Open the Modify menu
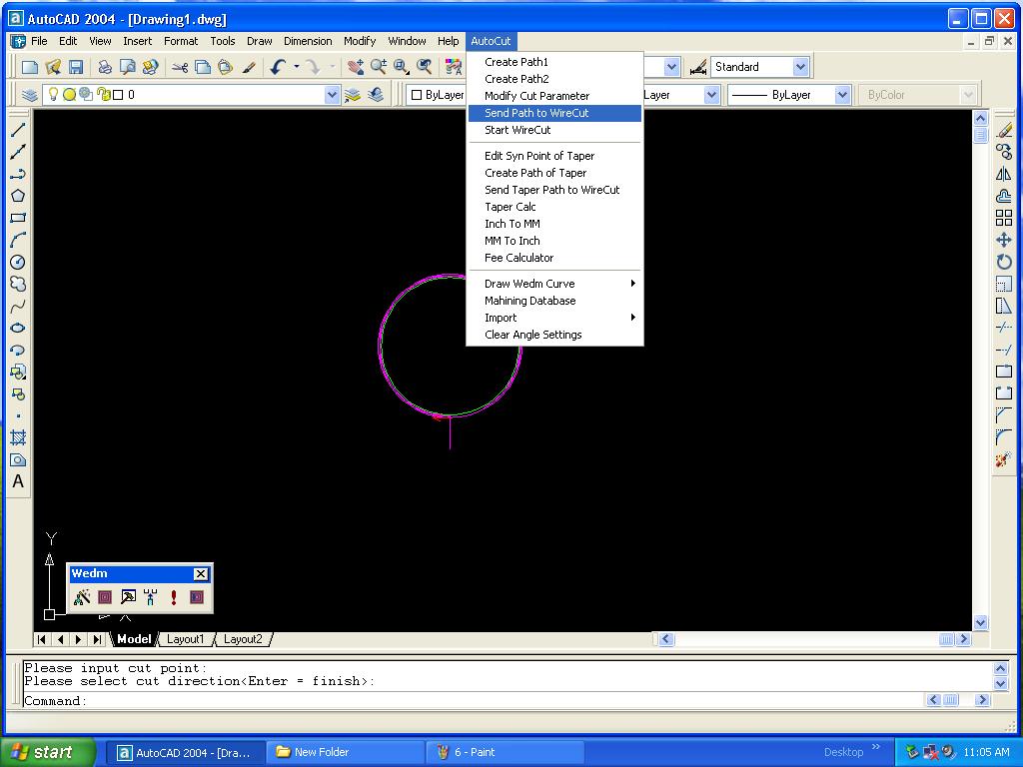 360,41
